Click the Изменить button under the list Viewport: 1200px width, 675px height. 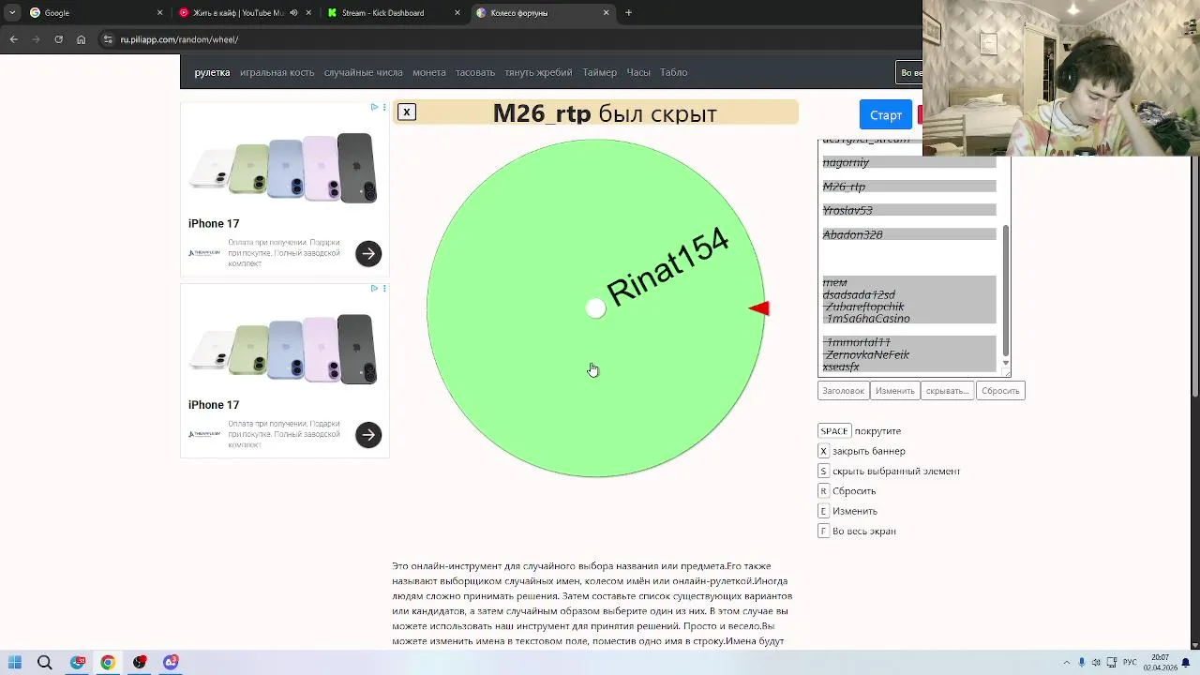coord(894,391)
